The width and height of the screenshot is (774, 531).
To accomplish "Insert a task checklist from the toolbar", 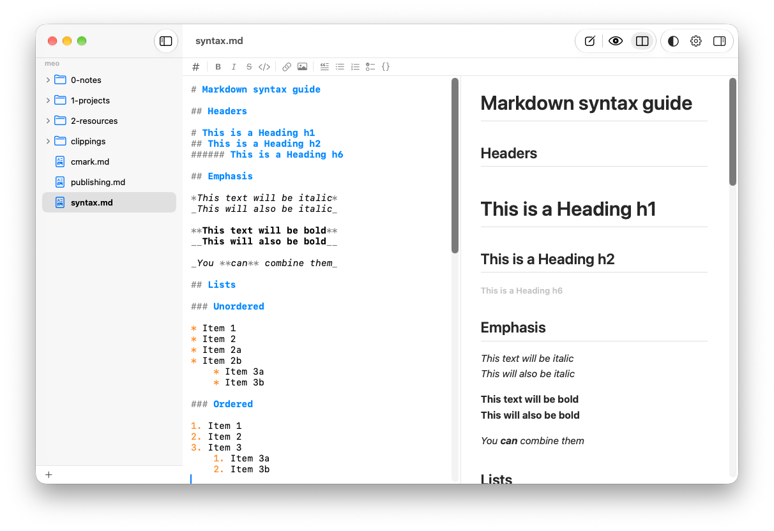I will coord(370,67).
